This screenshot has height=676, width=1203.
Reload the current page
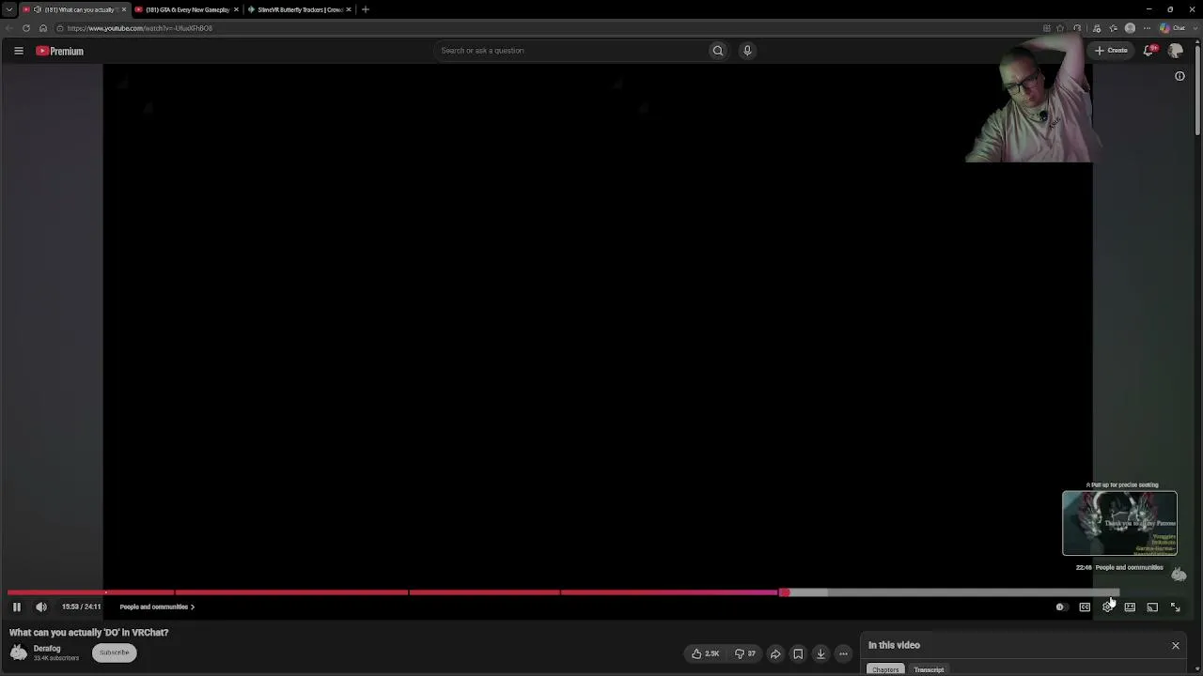pos(26,28)
